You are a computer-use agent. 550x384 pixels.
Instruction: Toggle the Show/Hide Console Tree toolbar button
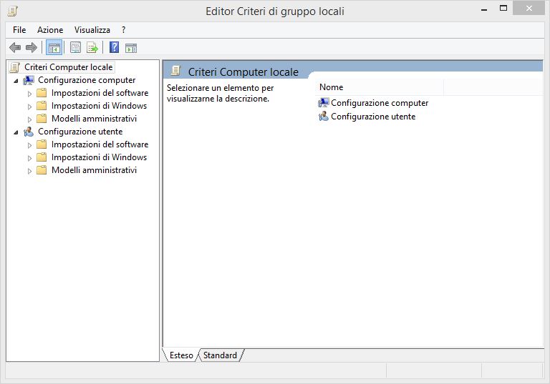point(54,48)
